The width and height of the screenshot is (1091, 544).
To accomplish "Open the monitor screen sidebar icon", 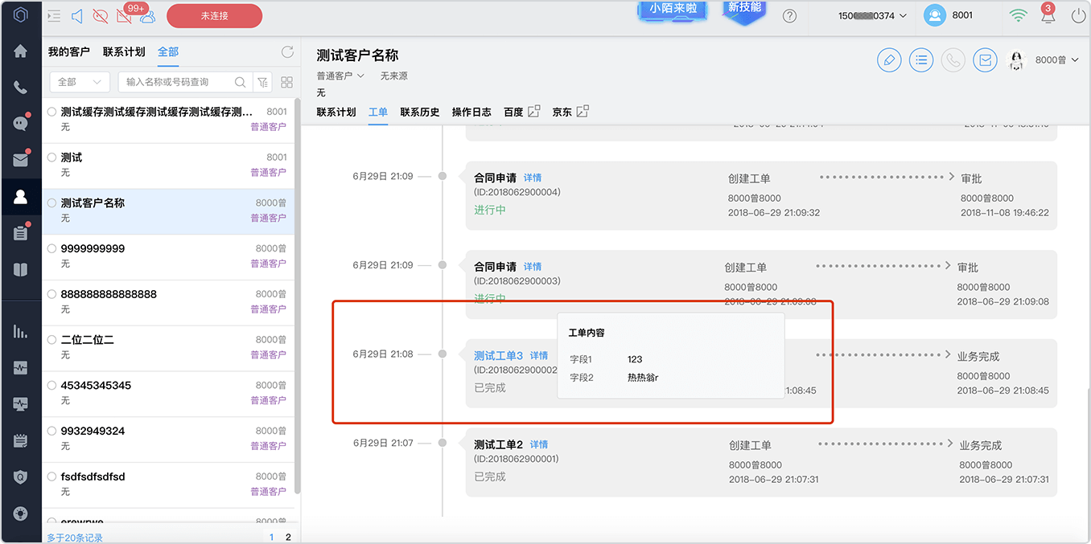I will (x=20, y=404).
